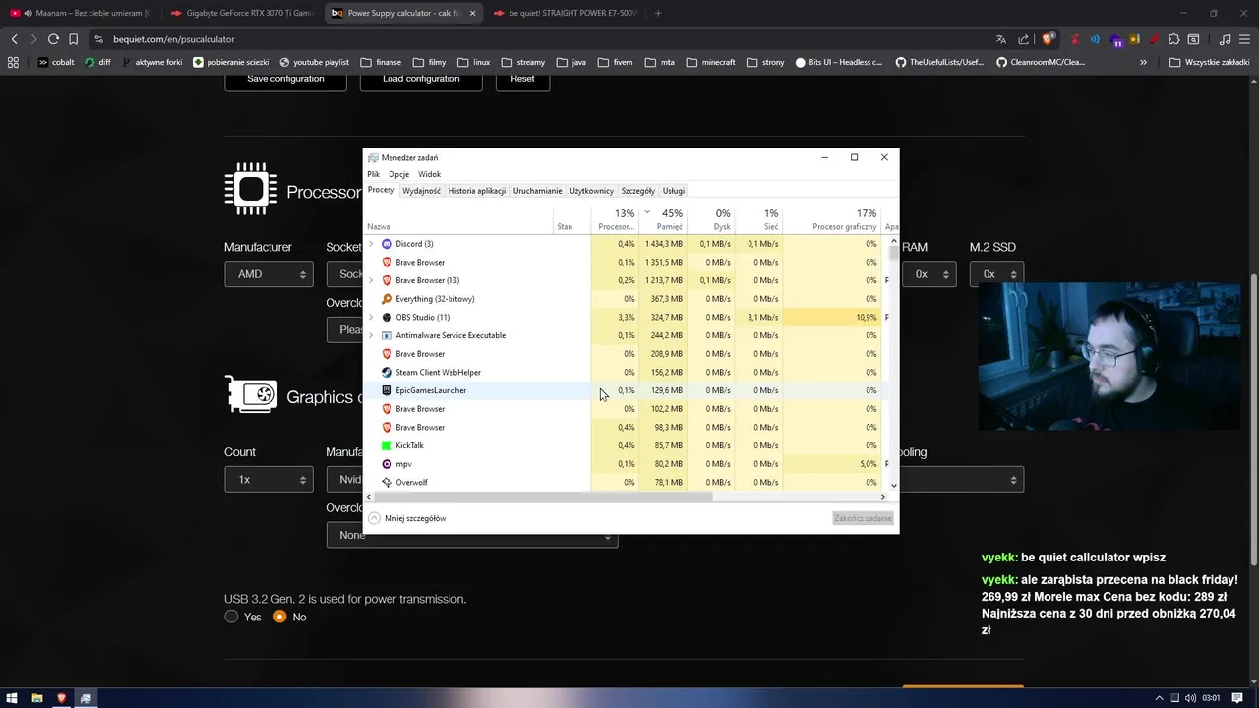Image resolution: width=1259 pixels, height=708 pixels.
Task: Select the No radio for USB 3.2 power
Action: (x=280, y=617)
